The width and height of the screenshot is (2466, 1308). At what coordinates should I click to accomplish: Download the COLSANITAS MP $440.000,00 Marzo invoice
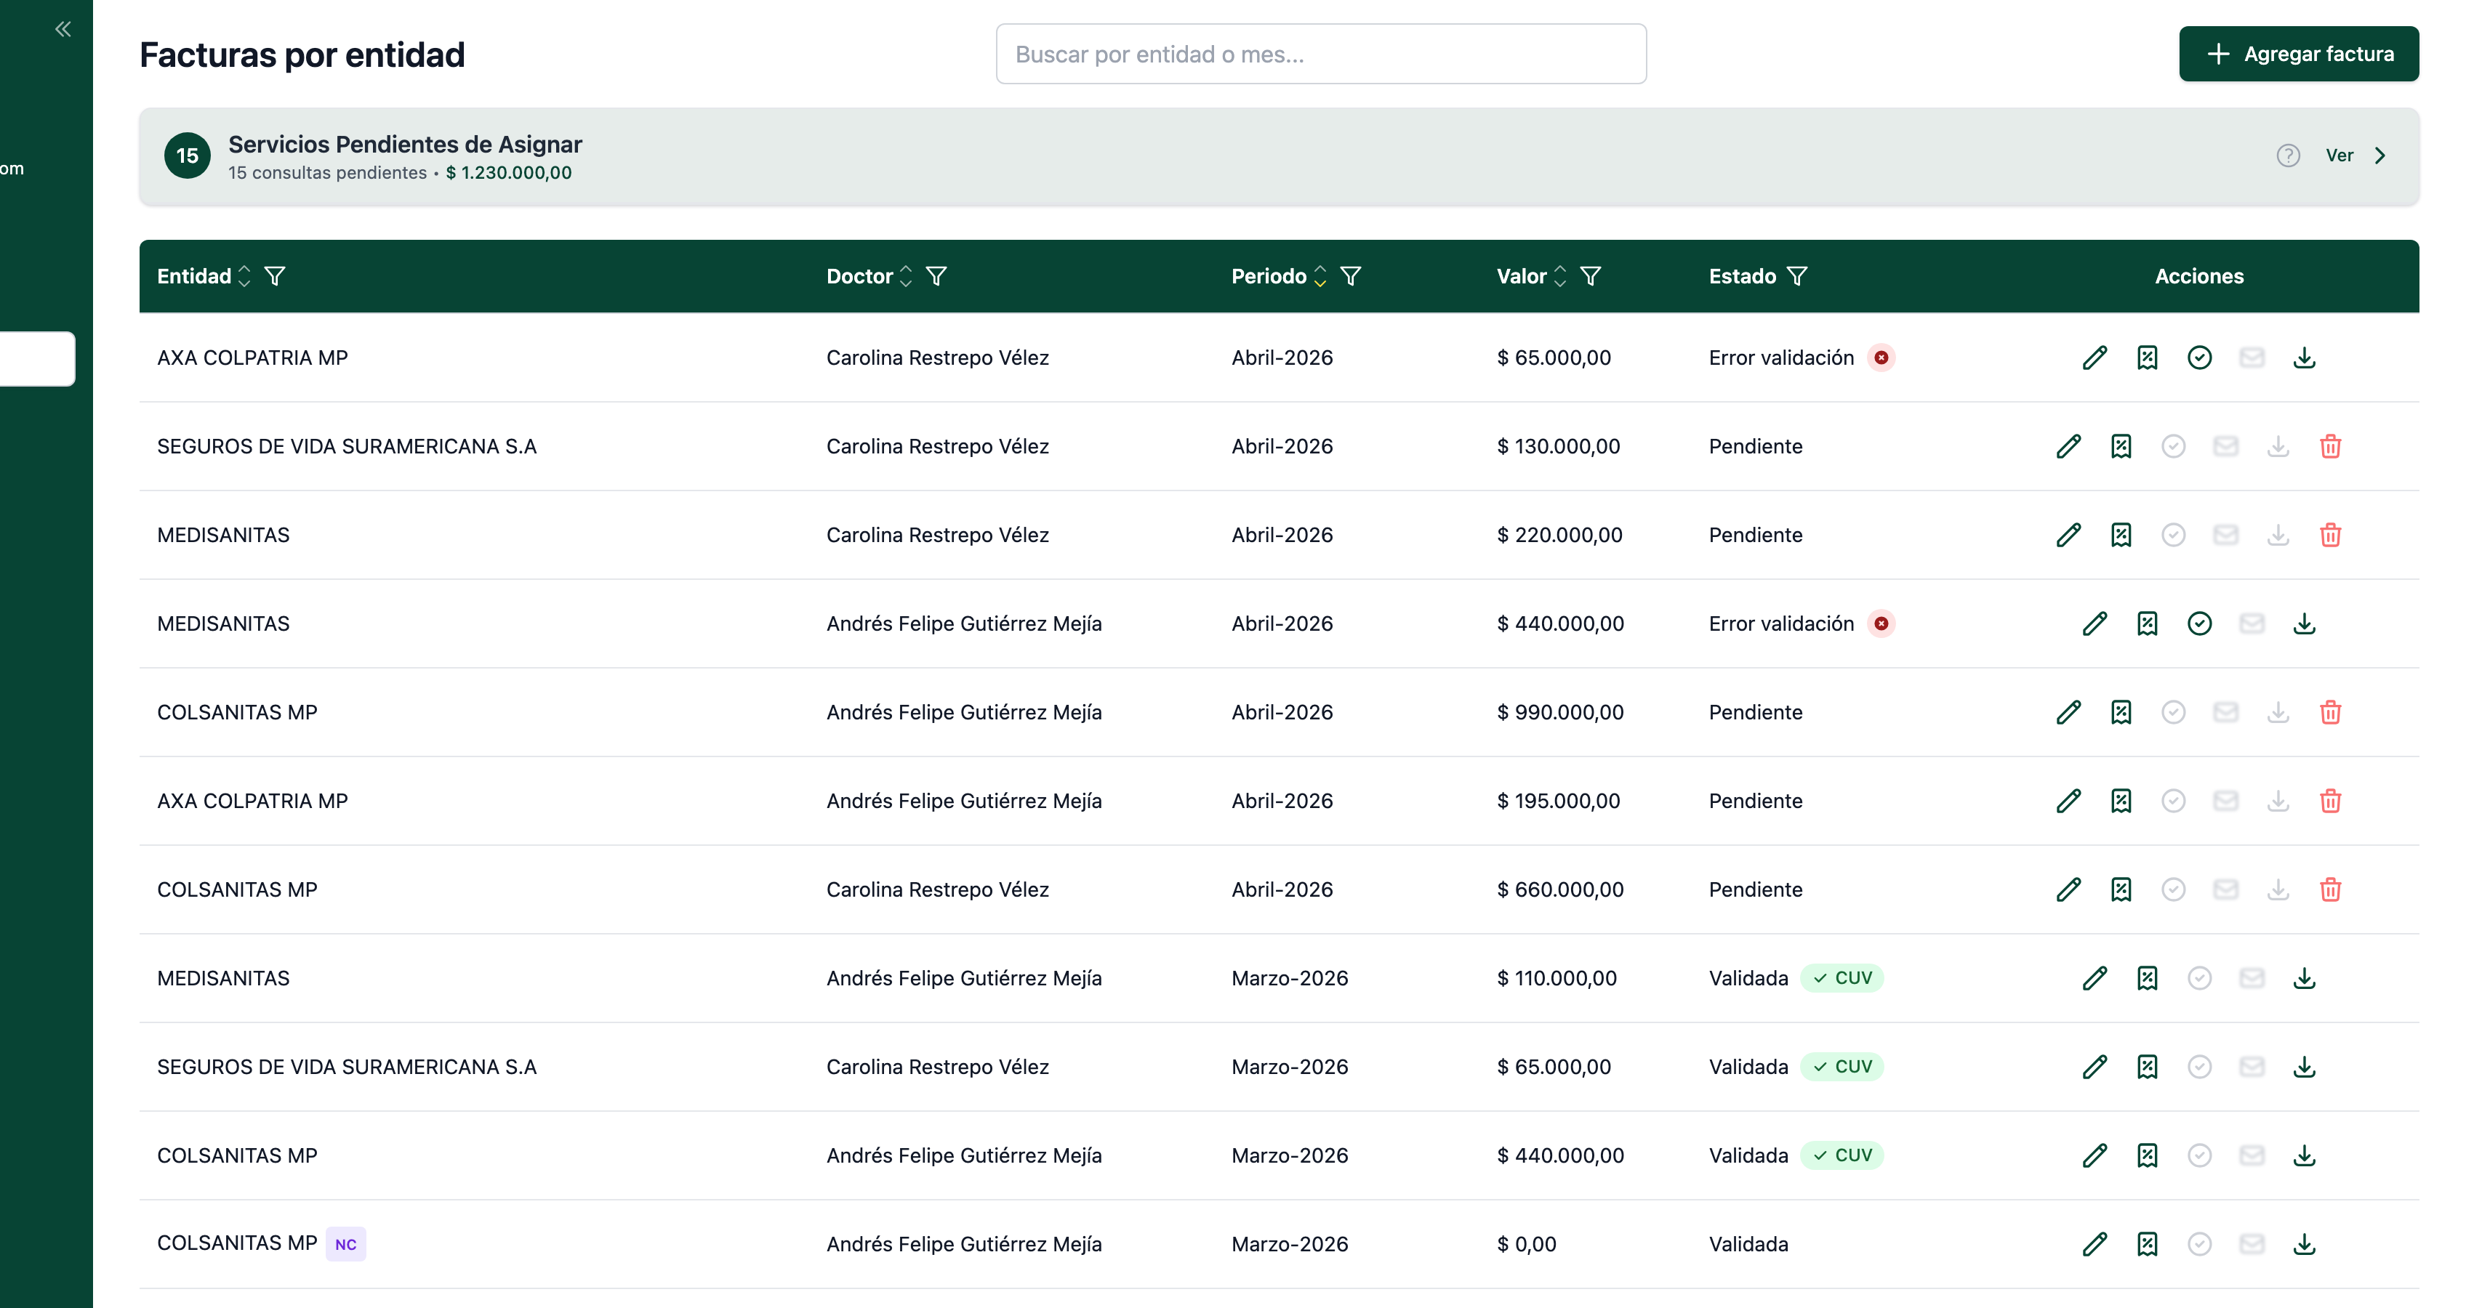coord(2304,1156)
